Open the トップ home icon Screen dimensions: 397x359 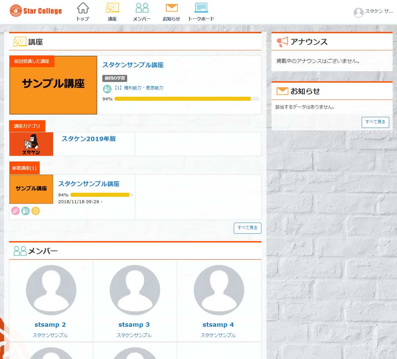point(83,8)
